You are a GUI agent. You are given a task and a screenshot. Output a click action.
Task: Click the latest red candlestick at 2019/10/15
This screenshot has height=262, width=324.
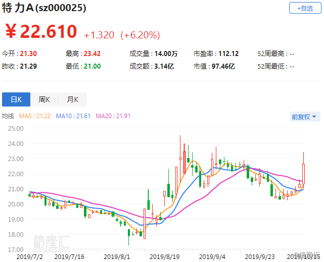click(x=304, y=174)
